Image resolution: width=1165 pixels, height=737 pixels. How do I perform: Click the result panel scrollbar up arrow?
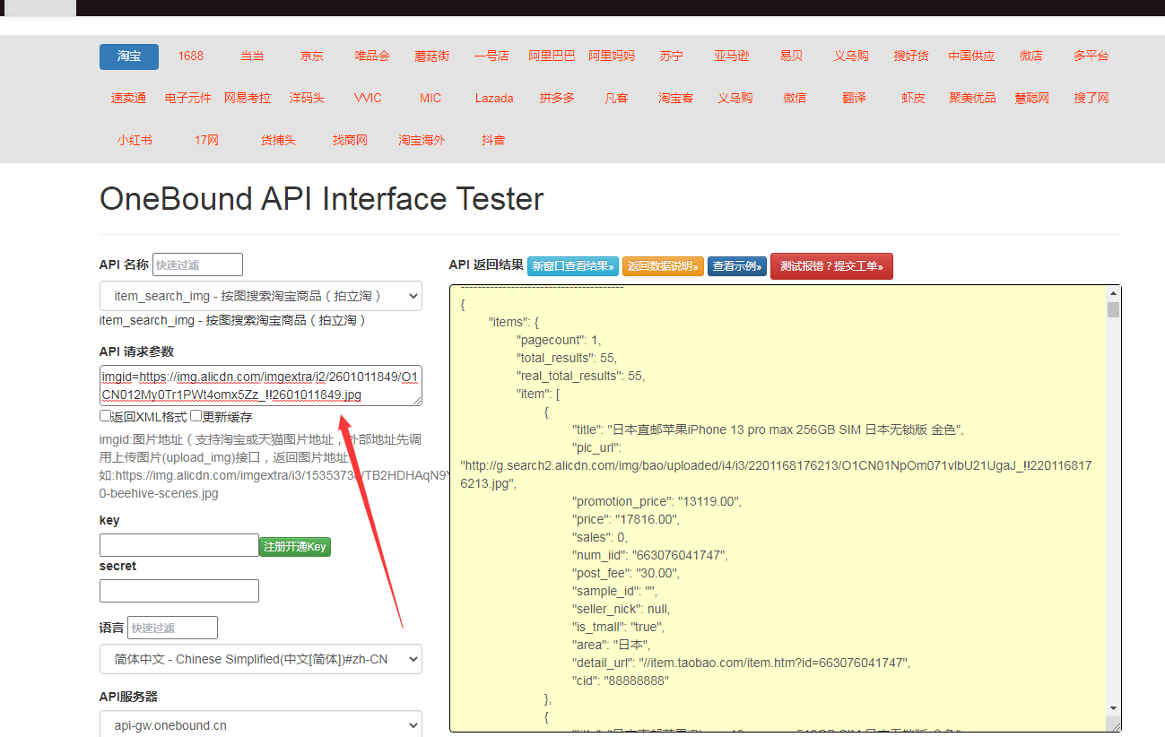1113,293
